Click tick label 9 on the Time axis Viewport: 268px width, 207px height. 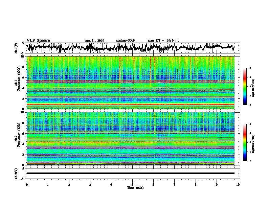[217, 185]
